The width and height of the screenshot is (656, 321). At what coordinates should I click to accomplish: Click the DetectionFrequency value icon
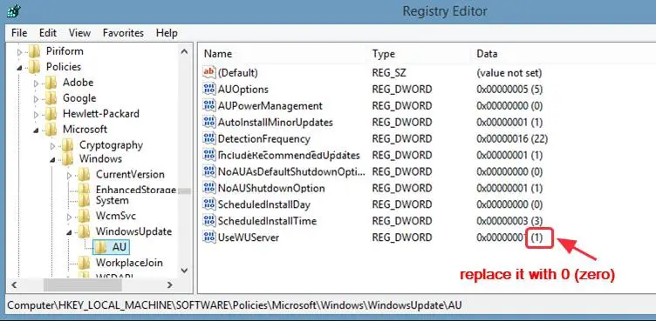coord(208,138)
